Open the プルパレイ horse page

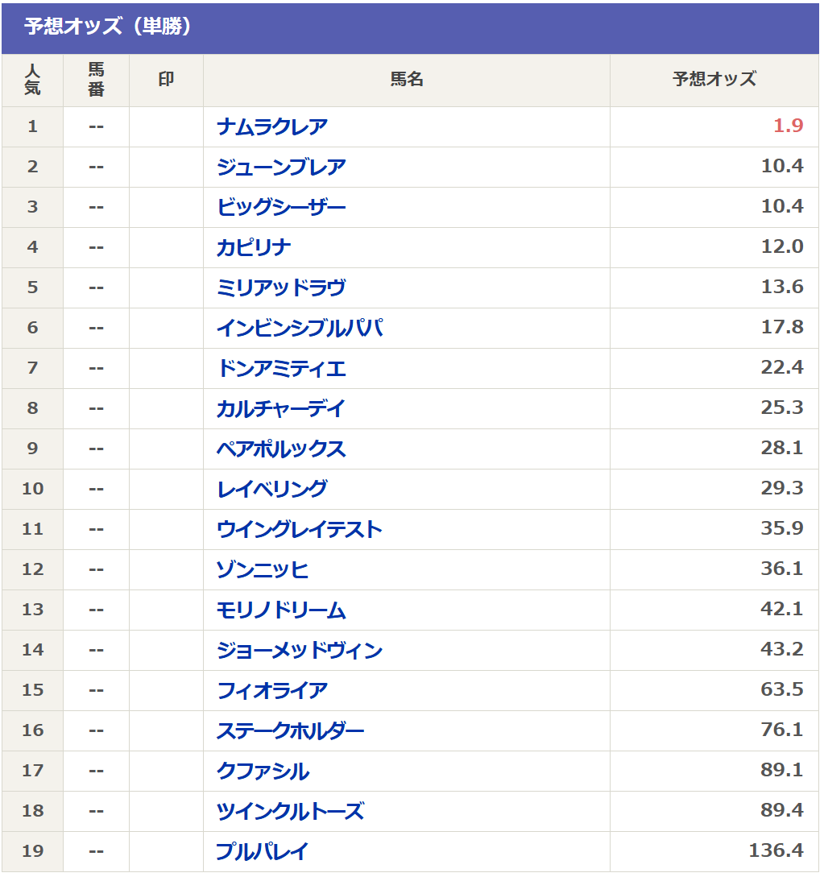point(263,852)
